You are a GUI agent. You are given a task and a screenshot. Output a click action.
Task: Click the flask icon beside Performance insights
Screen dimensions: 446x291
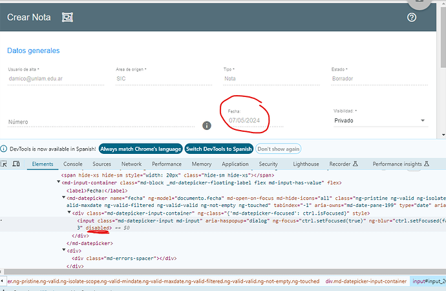click(x=427, y=164)
